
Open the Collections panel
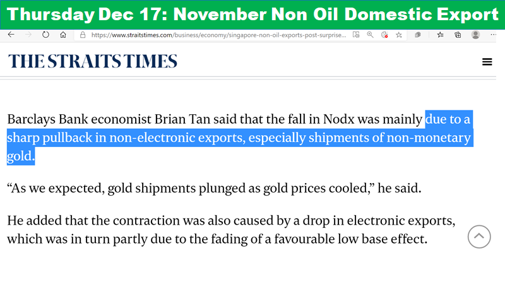click(458, 35)
